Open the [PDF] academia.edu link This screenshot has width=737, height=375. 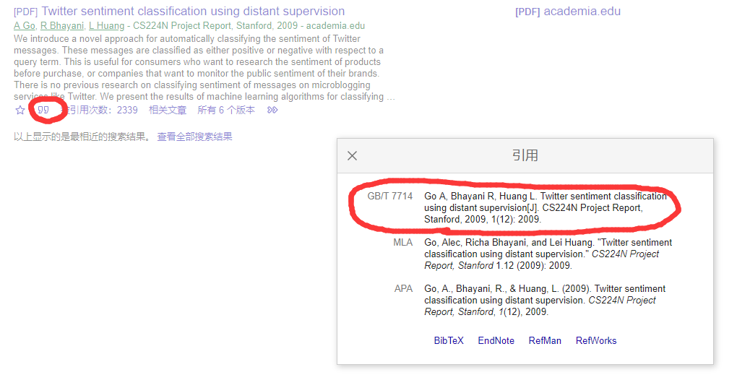click(x=568, y=12)
